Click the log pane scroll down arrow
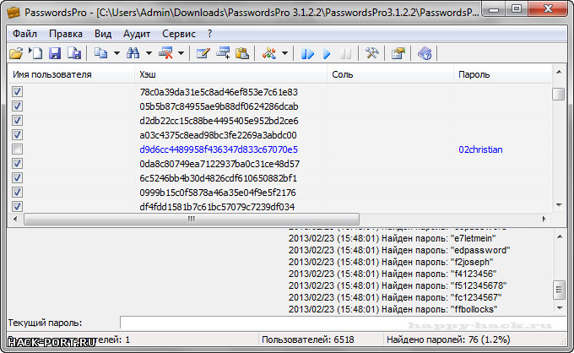The image size is (574, 353). [x=560, y=308]
